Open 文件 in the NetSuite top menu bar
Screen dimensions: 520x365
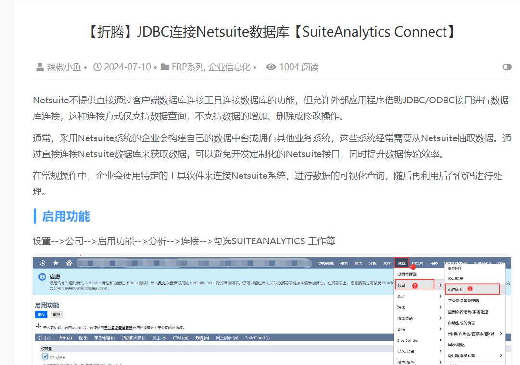coord(387,263)
